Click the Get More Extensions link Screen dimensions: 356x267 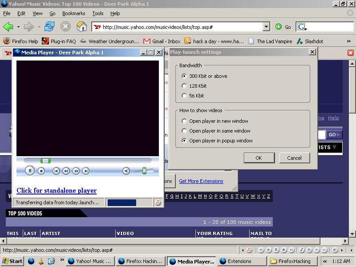click(x=201, y=181)
